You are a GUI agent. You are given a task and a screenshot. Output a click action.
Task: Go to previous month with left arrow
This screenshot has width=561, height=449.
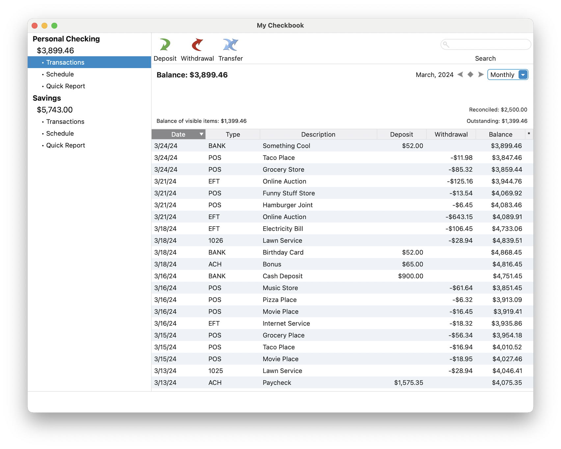pos(460,75)
